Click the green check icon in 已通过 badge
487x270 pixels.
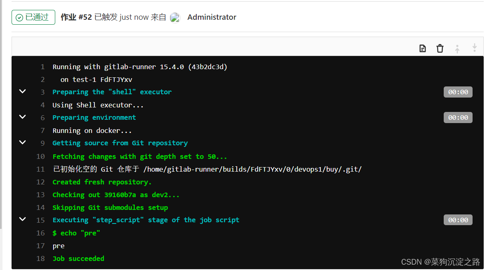[19, 17]
